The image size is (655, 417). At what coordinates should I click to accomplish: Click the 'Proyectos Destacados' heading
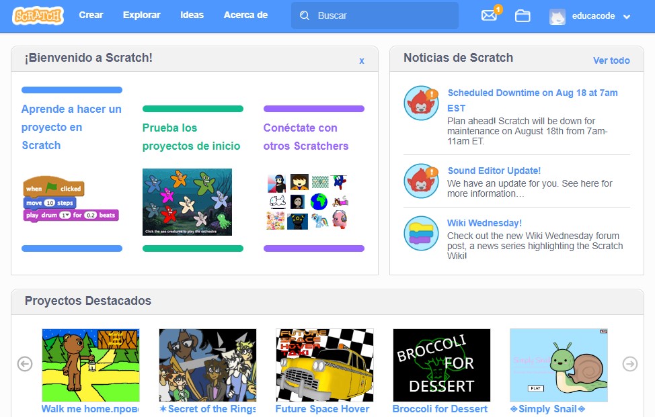click(x=88, y=301)
